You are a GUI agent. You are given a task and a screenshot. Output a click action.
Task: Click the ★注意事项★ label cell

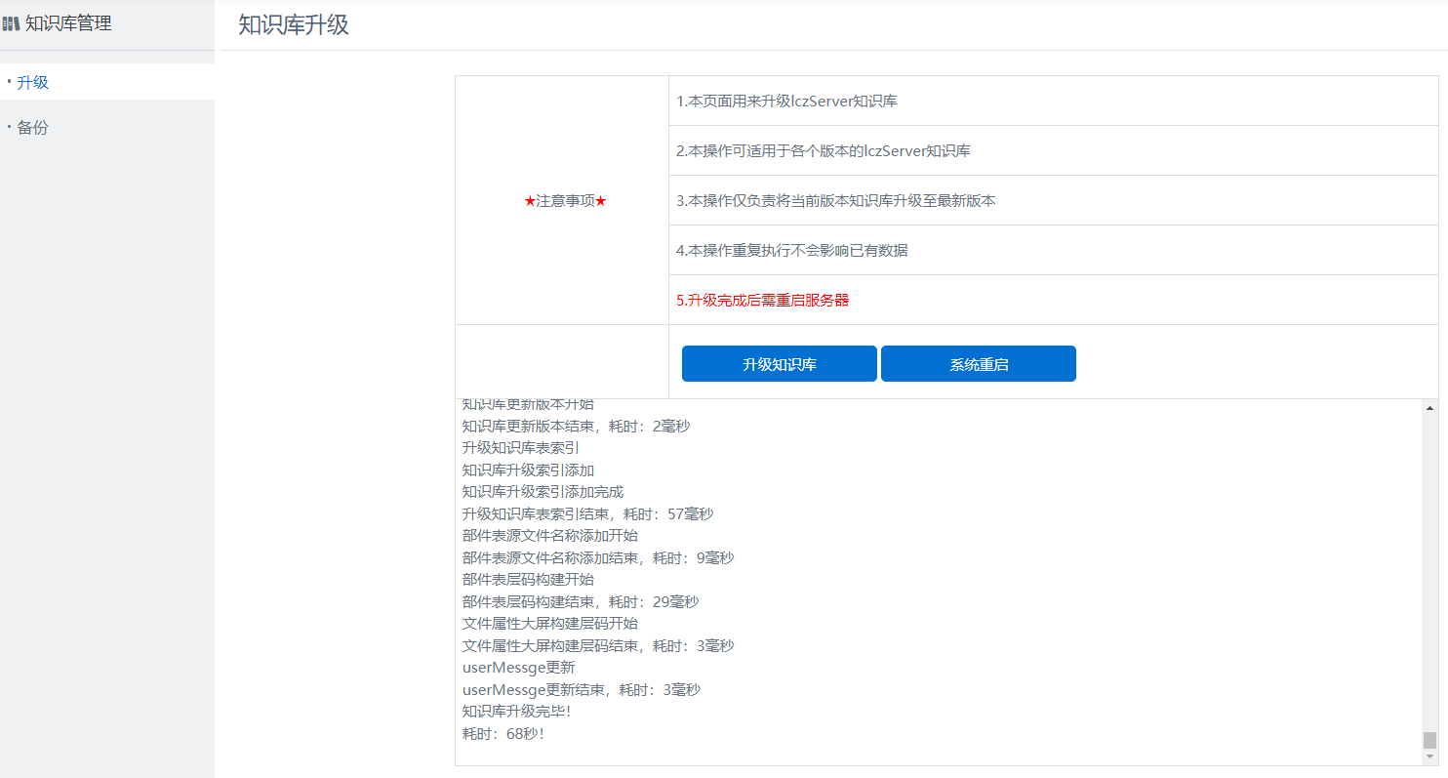click(x=565, y=201)
